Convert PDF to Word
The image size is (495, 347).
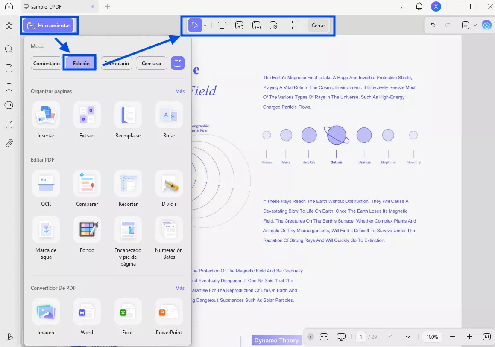[x=87, y=317]
